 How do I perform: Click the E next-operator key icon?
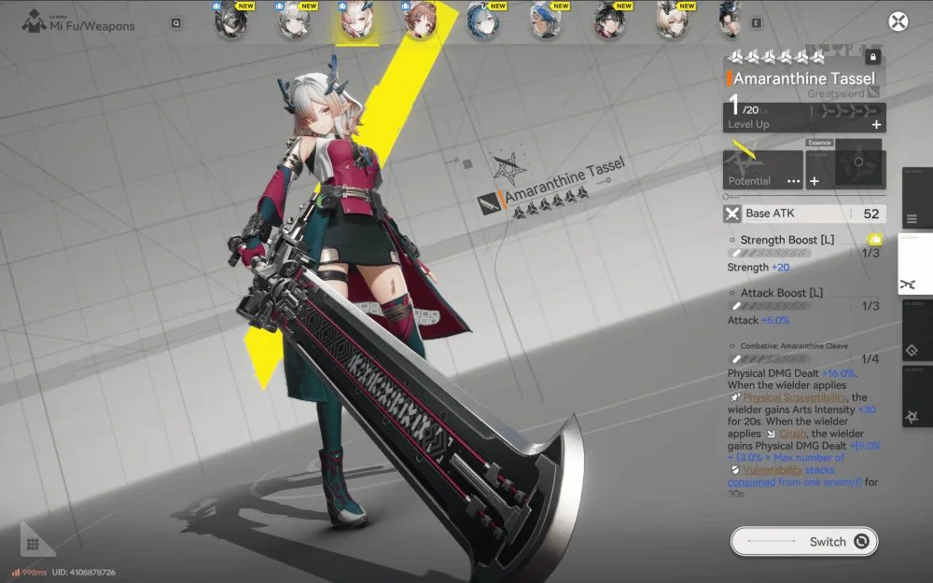coord(757,23)
